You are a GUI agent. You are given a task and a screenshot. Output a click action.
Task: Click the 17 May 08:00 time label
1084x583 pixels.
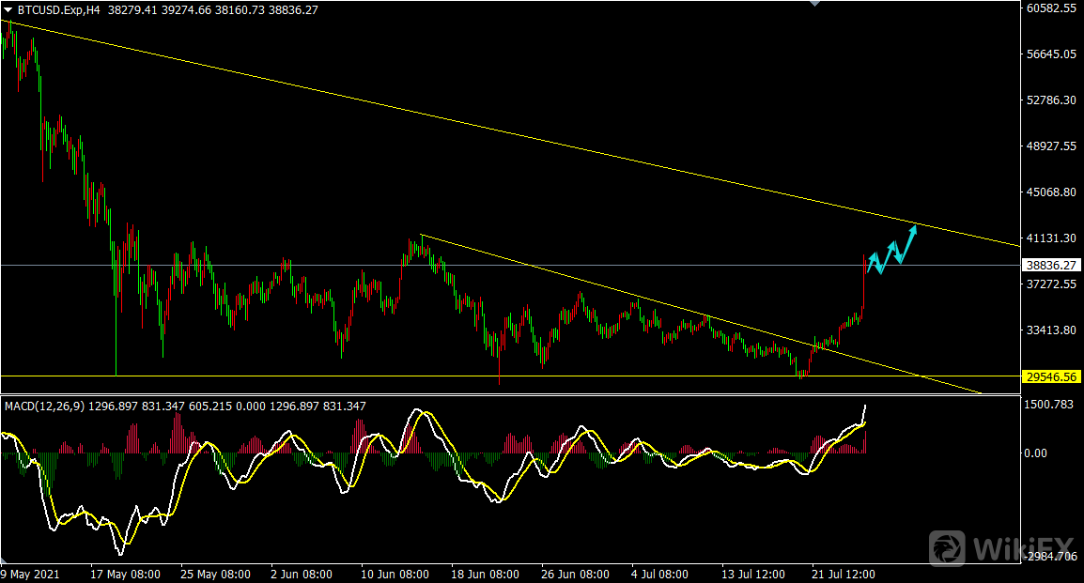pyautogui.click(x=124, y=574)
